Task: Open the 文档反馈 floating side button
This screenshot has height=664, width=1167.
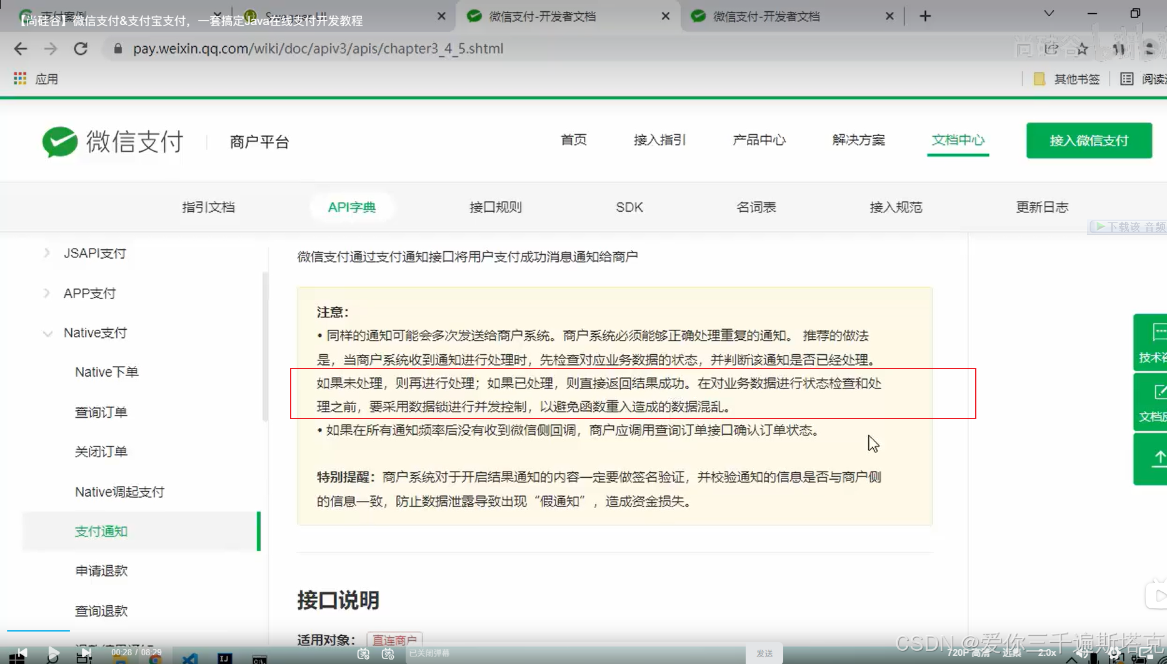Action: [x=1150, y=402]
